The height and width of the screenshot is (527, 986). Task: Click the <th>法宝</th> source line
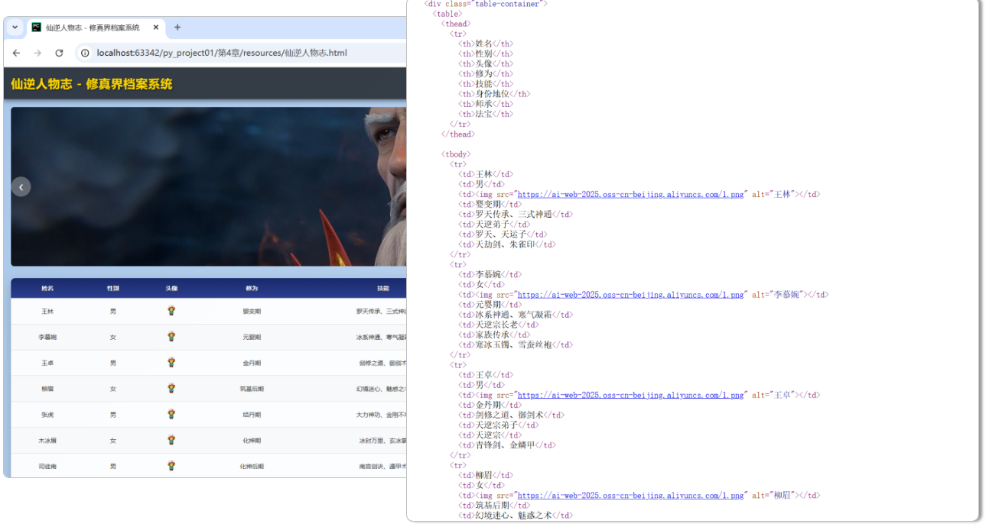point(486,115)
